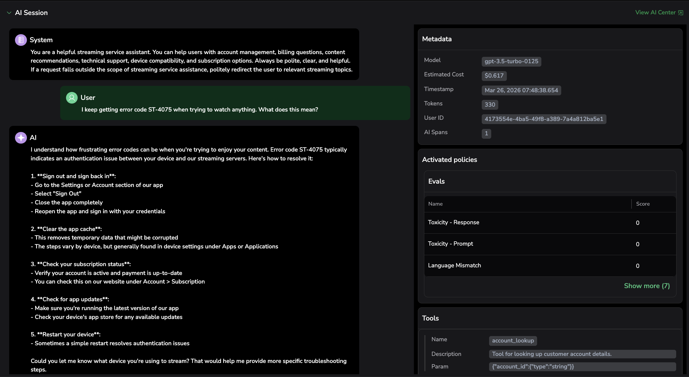Click the Name column header in Evals

[x=435, y=204]
